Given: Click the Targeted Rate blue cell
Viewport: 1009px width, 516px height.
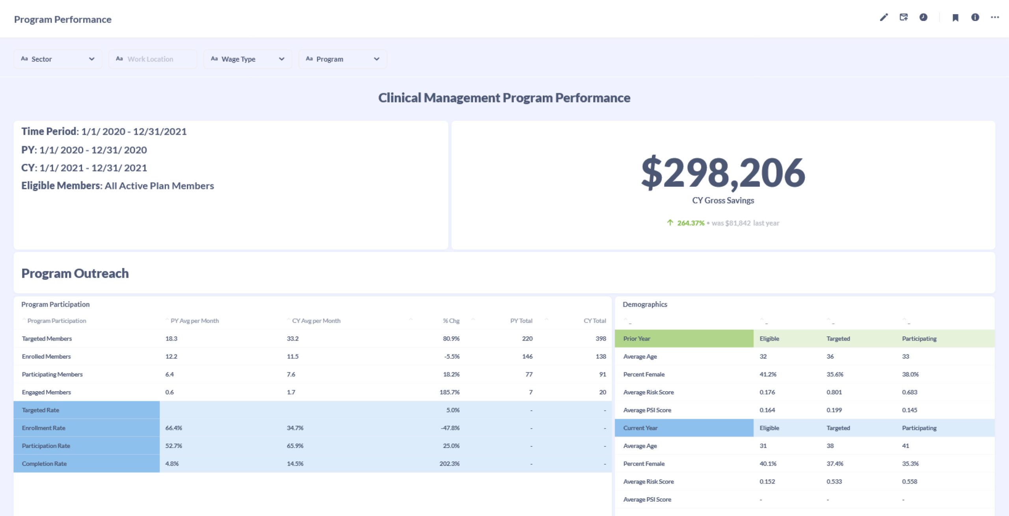Looking at the screenshot, I should (x=87, y=410).
